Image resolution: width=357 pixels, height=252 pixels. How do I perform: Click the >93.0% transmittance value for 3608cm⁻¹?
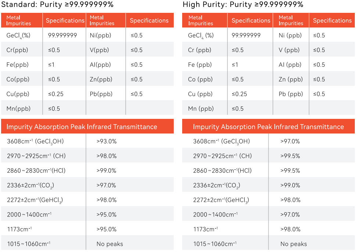(107, 141)
